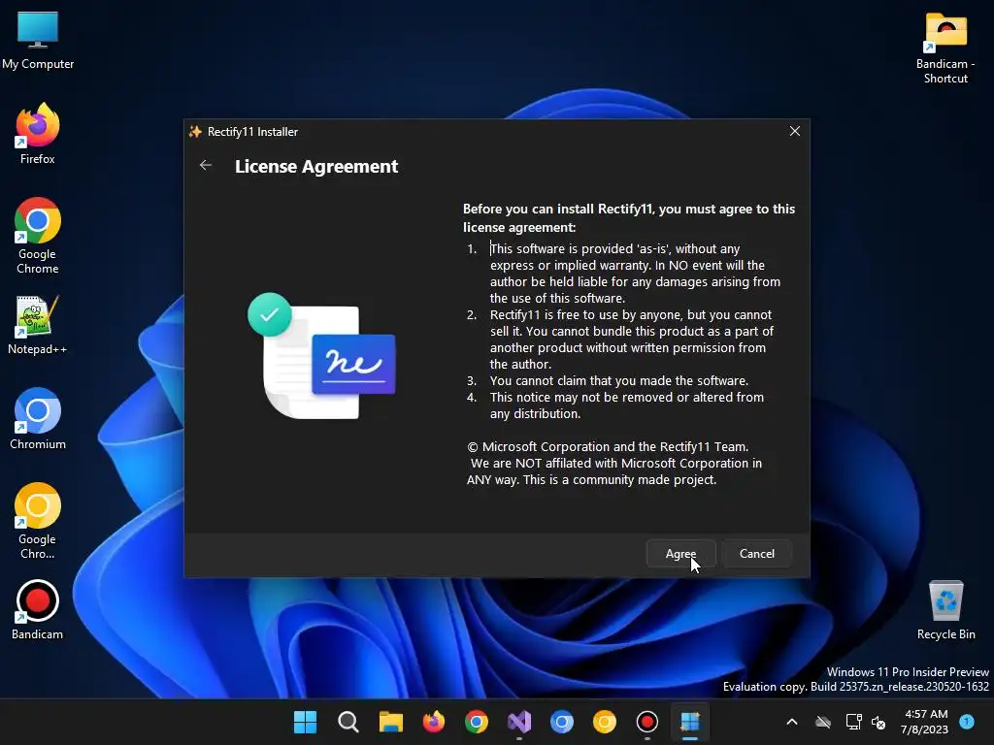Go back using the installer's left arrow
Screen dimensions: 994x745
206,165
